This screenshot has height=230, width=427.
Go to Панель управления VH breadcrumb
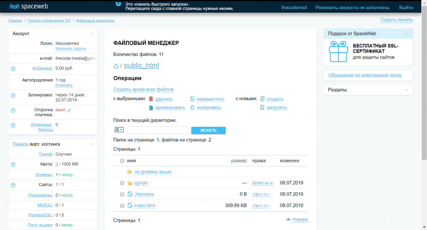tap(49, 20)
